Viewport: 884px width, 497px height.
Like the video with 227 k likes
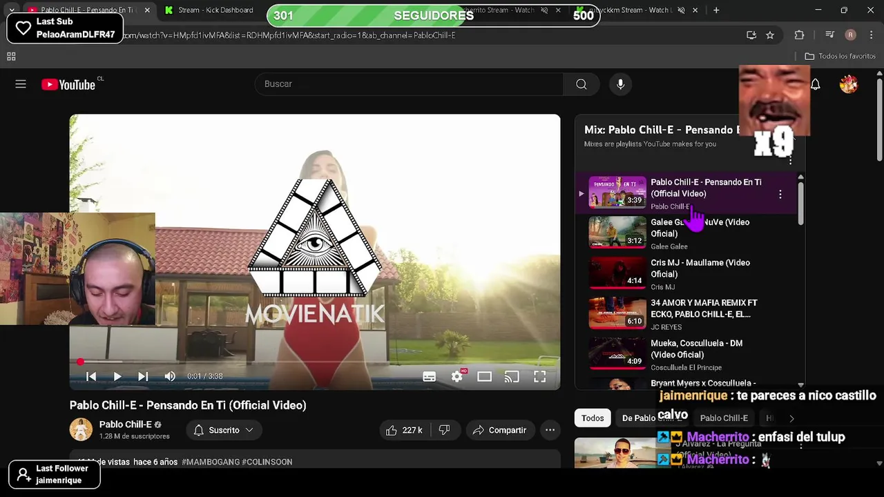pyautogui.click(x=405, y=430)
